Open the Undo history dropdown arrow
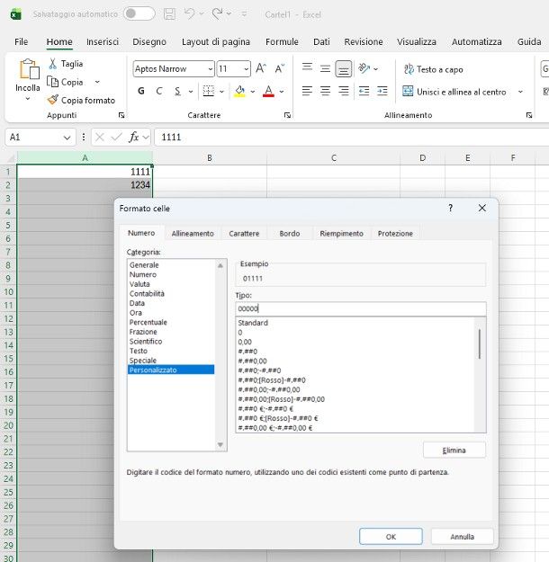Image resolution: width=549 pixels, height=562 pixels. click(202, 14)
